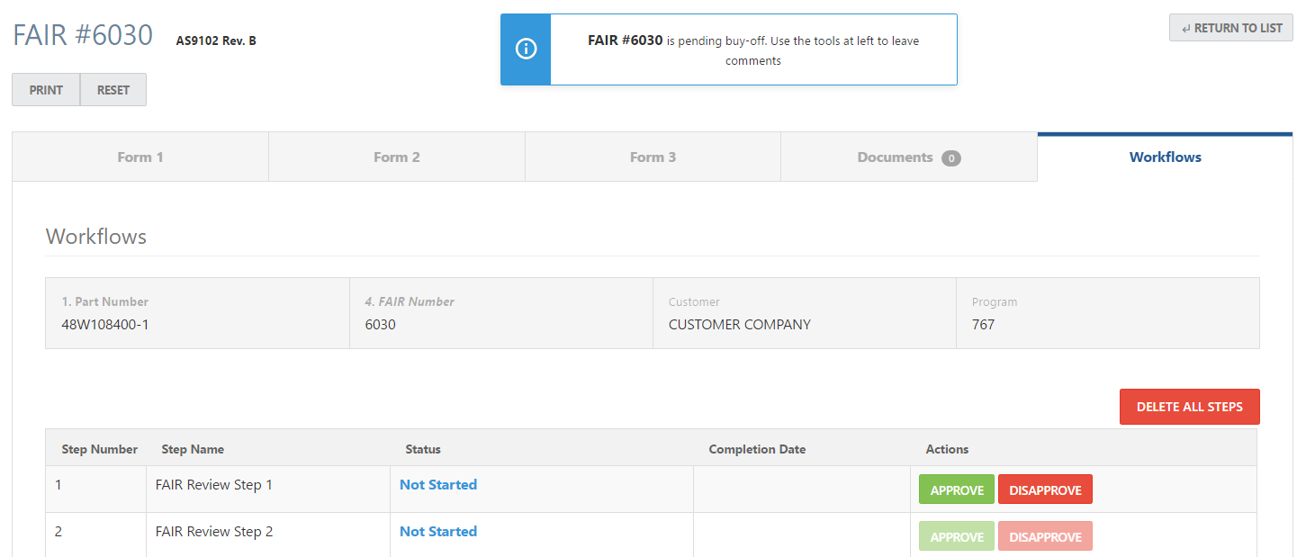Image resolution: width=1297 pixels, height=557 pixels.
Task: Click the PRINT button
Action: 46,90
